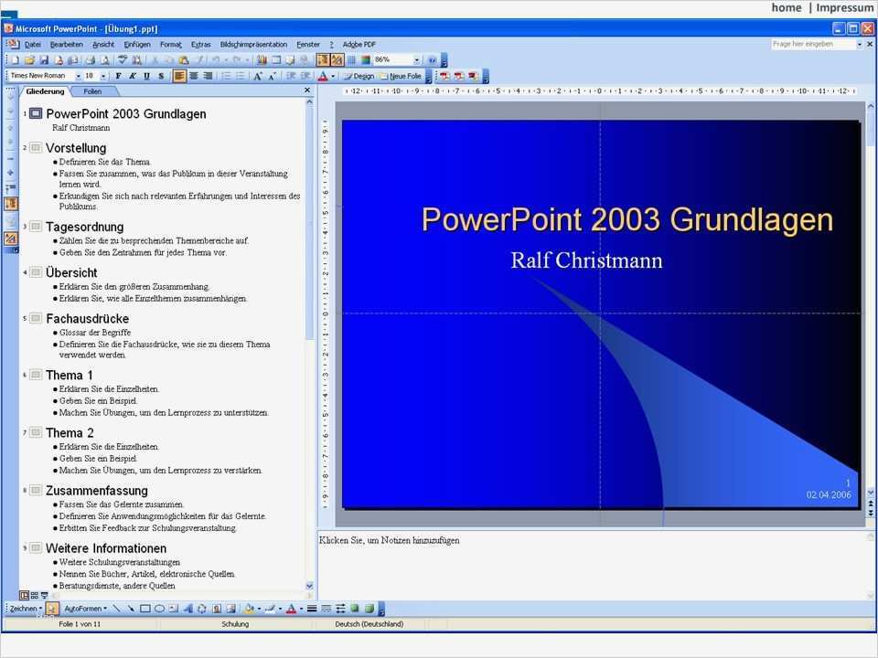878x658 pixels.
Task: Enable italic text formatting
Action: pos(131,76)
